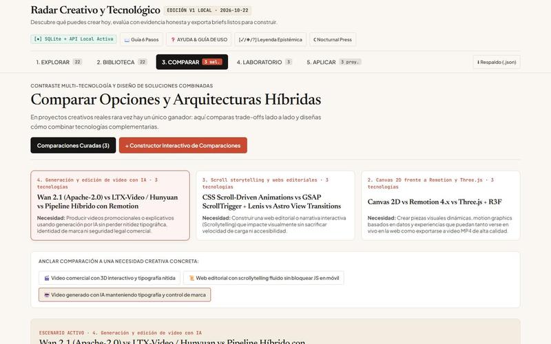Open the Guía 6 Pasos button
Viewport: 551px width, 344px height.
pos(141,39)
